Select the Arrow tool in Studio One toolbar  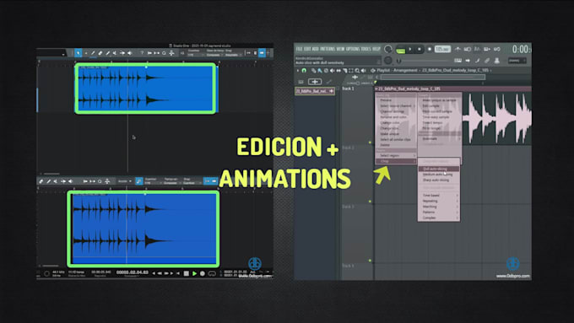(78, 53)
